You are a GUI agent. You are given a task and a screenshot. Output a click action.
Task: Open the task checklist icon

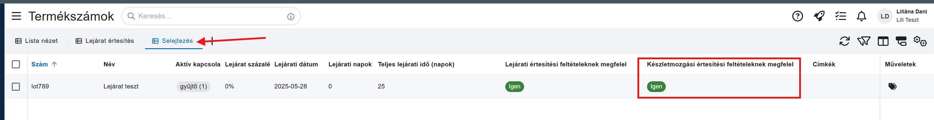coord(840,16)
